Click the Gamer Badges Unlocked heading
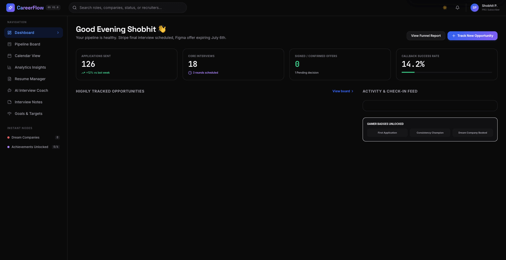The height and width of the screenshot is (260, 506). click(385, 124)
